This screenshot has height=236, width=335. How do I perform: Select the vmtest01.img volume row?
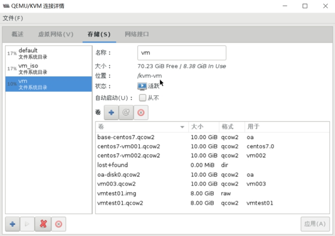[117, 193]
